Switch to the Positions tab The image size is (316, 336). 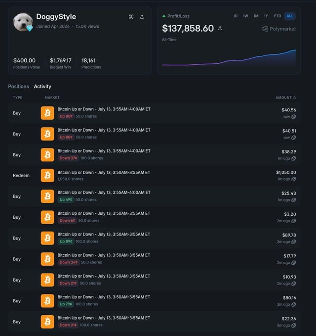click(19, 87)
